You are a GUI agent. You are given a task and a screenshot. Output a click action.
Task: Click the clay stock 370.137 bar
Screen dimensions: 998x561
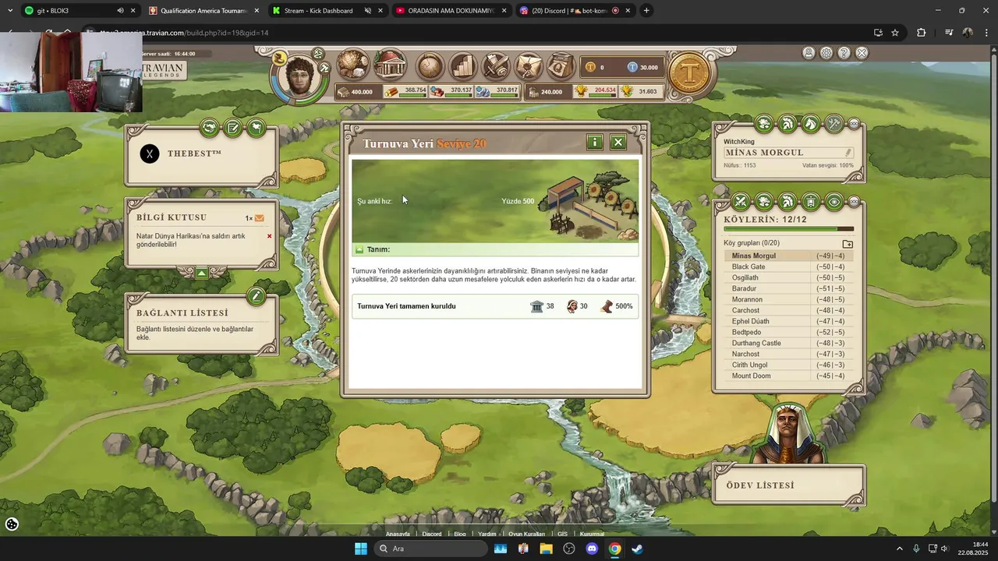[x=451, y=90]
